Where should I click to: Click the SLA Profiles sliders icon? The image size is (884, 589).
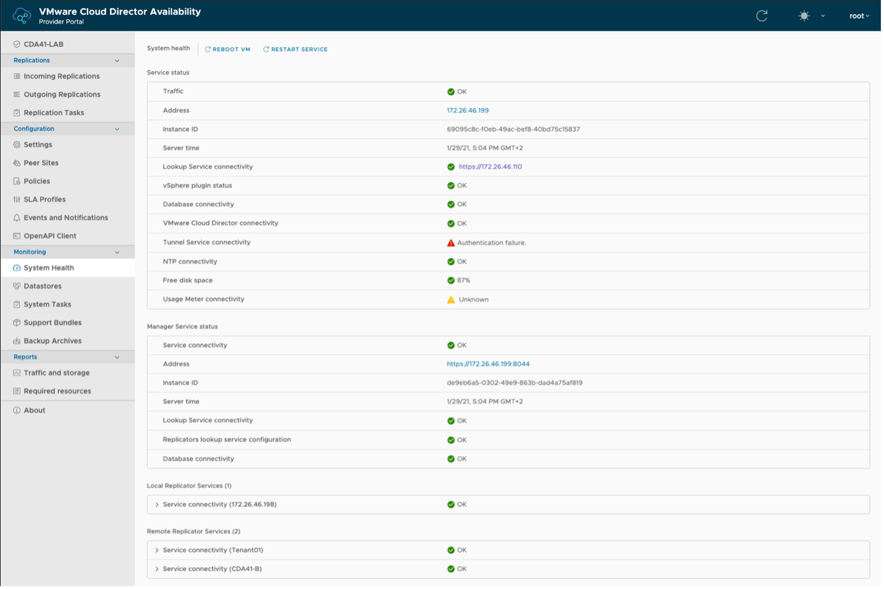(17, 199)
